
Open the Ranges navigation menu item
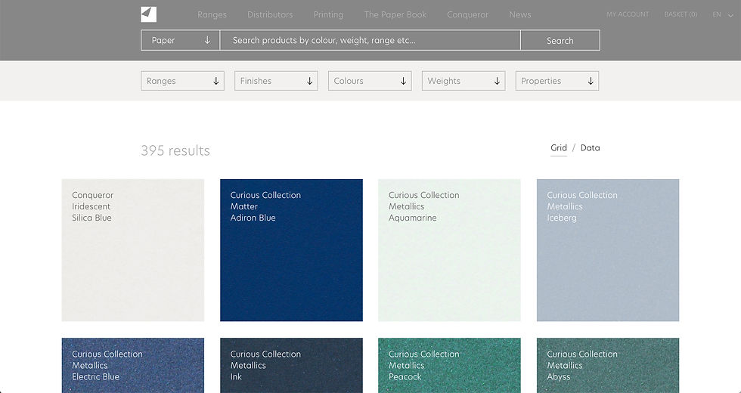pos(212,14)
